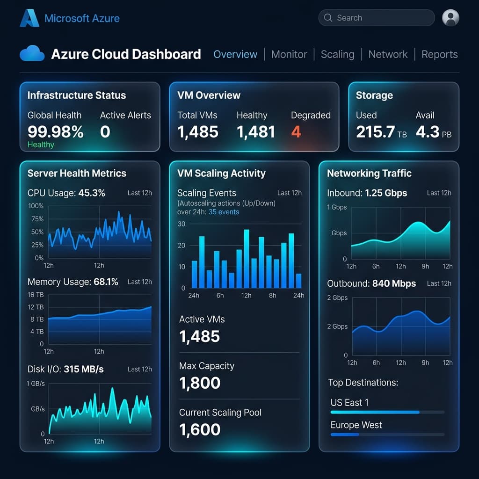This screenshot has width=479, height=479.
Task: Click the Total VMs 1,485 value
Action: 198,132
